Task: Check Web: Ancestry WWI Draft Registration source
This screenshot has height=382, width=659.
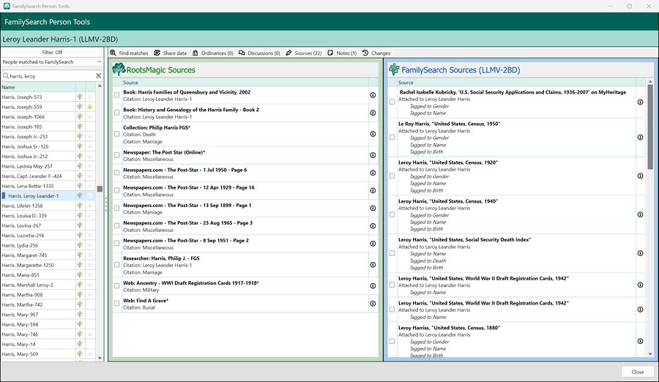Action: 117,286
